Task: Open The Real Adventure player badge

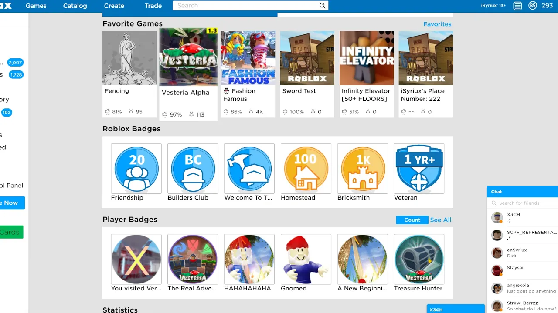Action: pos(193,260)
